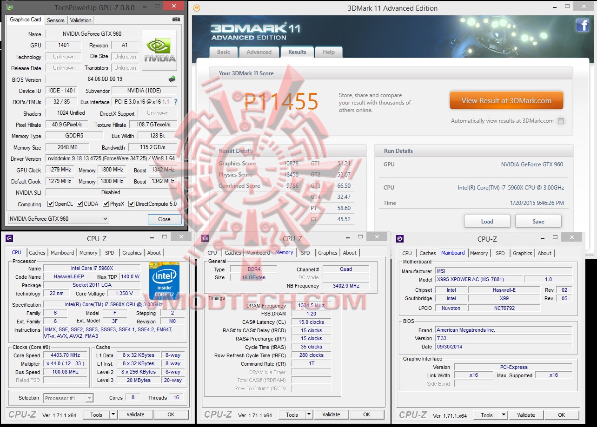Click the camera screenshot icon in GPU-Z

tap(176, 20)
